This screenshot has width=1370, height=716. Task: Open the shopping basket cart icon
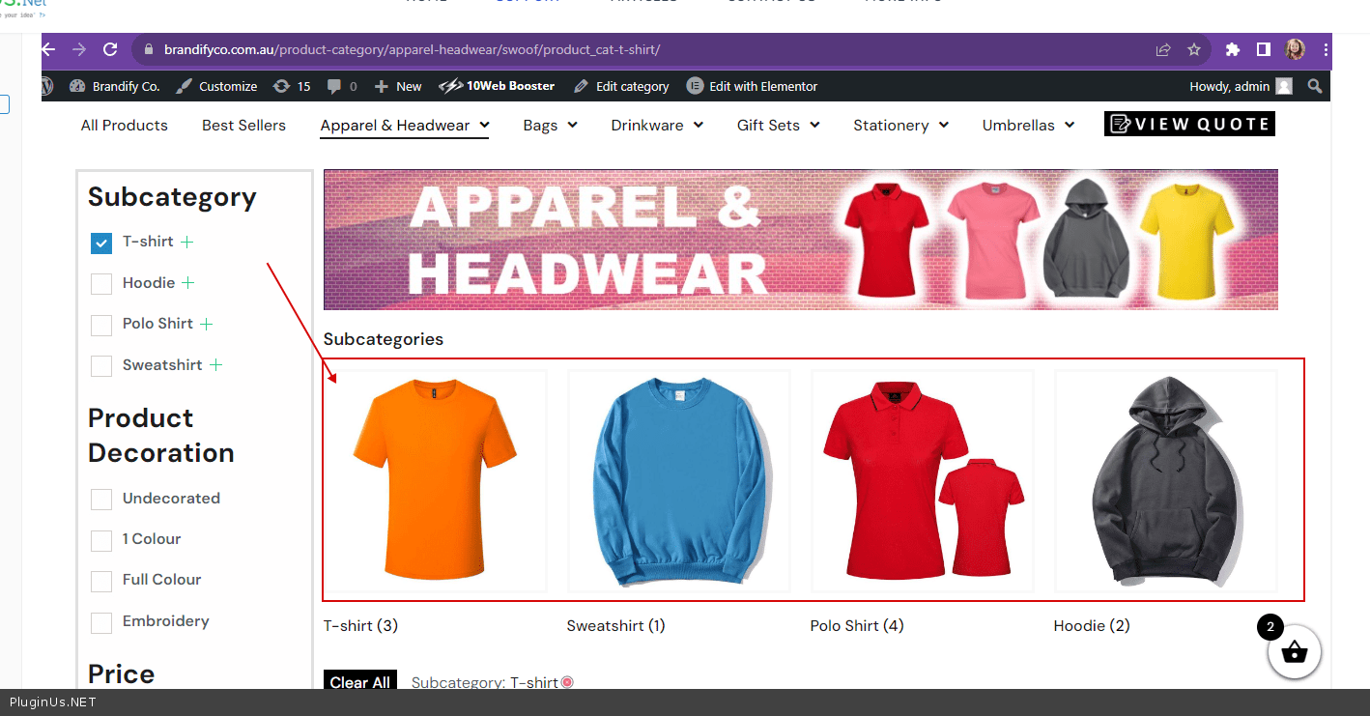pos(1294,653)
